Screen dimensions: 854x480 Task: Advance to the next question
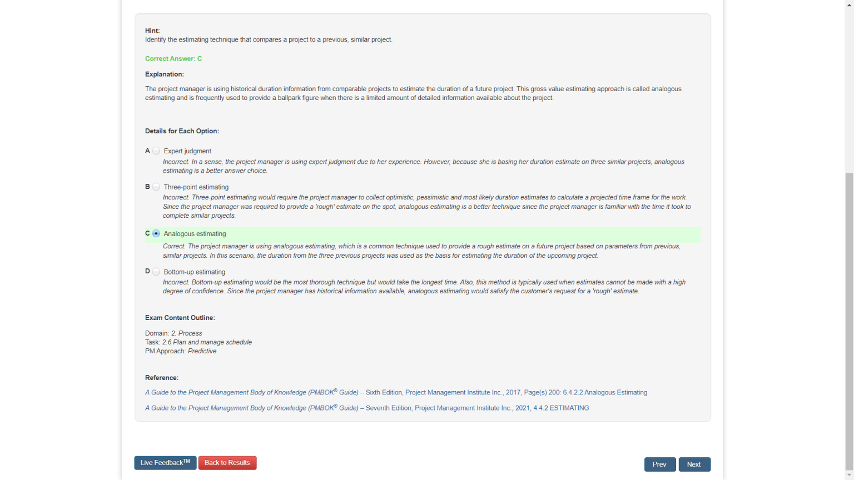tap(694, 464)
